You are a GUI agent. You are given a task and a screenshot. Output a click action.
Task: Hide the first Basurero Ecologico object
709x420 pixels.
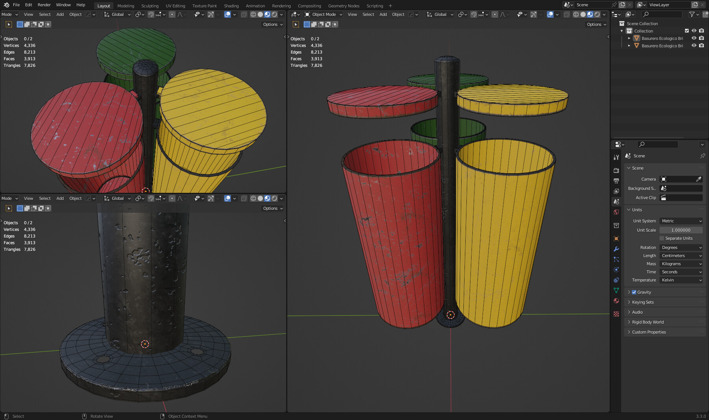694,38
